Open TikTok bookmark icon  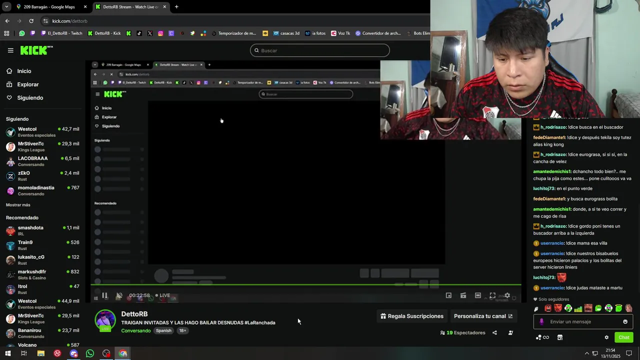tap(139, 33)
